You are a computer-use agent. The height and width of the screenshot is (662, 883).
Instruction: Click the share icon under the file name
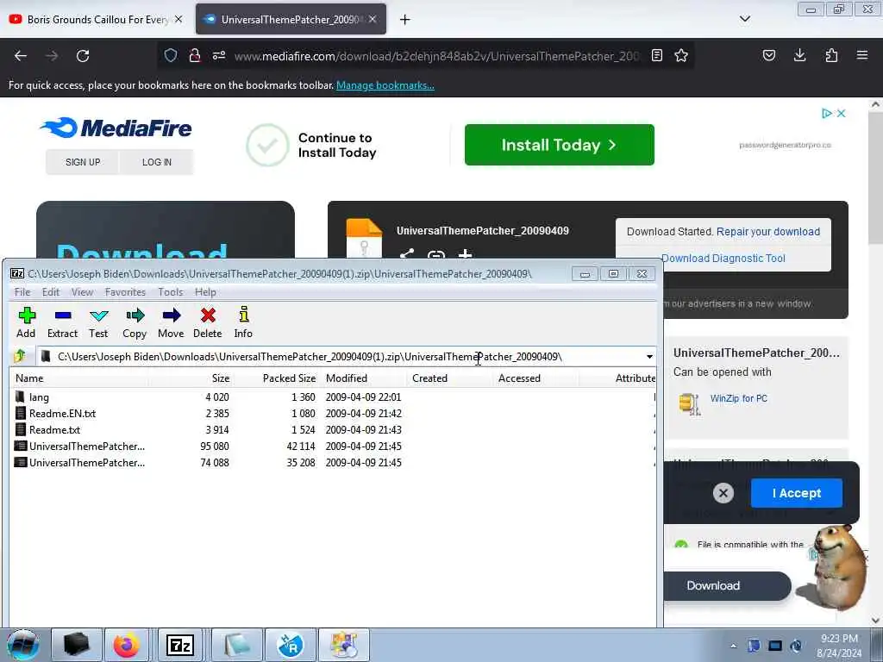coord(407,254)
